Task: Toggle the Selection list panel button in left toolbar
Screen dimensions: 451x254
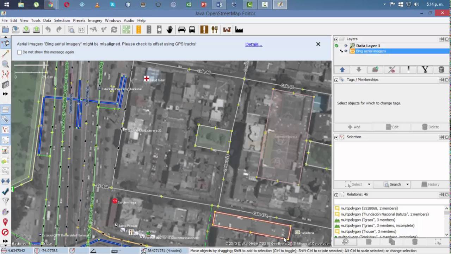Action: [x=5, y=130]
